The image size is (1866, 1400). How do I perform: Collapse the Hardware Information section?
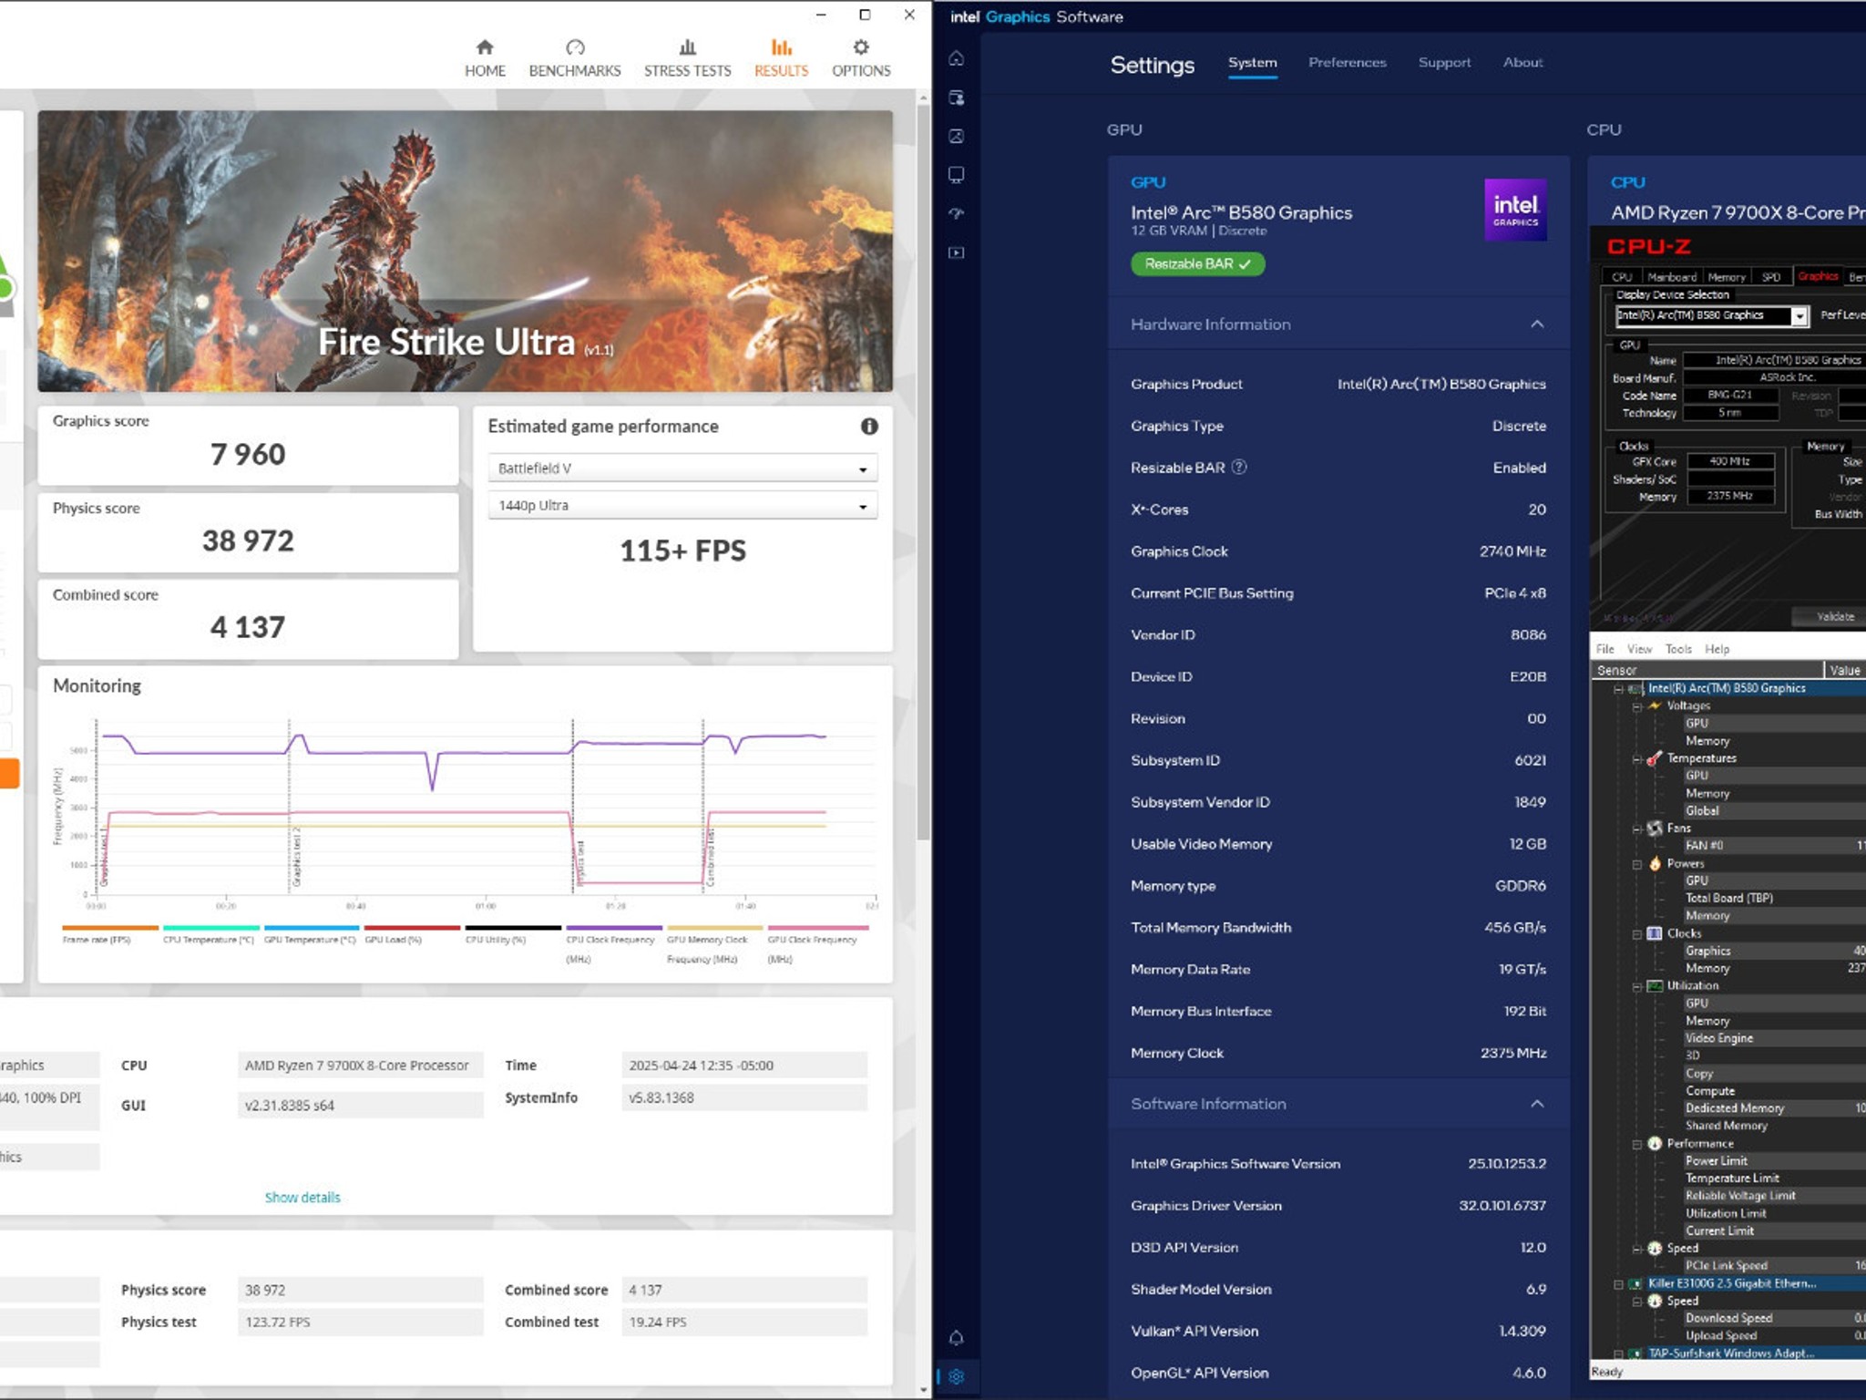[x=1537, y=324]
